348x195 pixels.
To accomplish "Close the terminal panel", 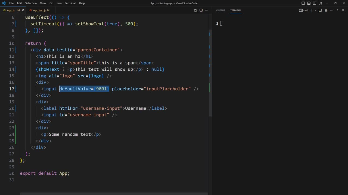I will point(343,10).
